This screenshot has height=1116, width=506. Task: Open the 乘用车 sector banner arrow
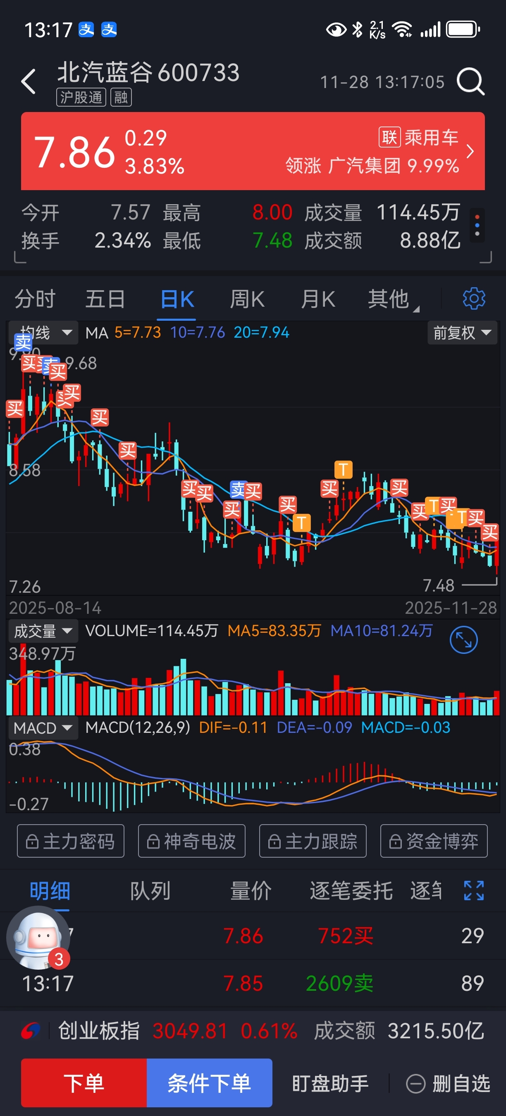(x=470, y=152)
